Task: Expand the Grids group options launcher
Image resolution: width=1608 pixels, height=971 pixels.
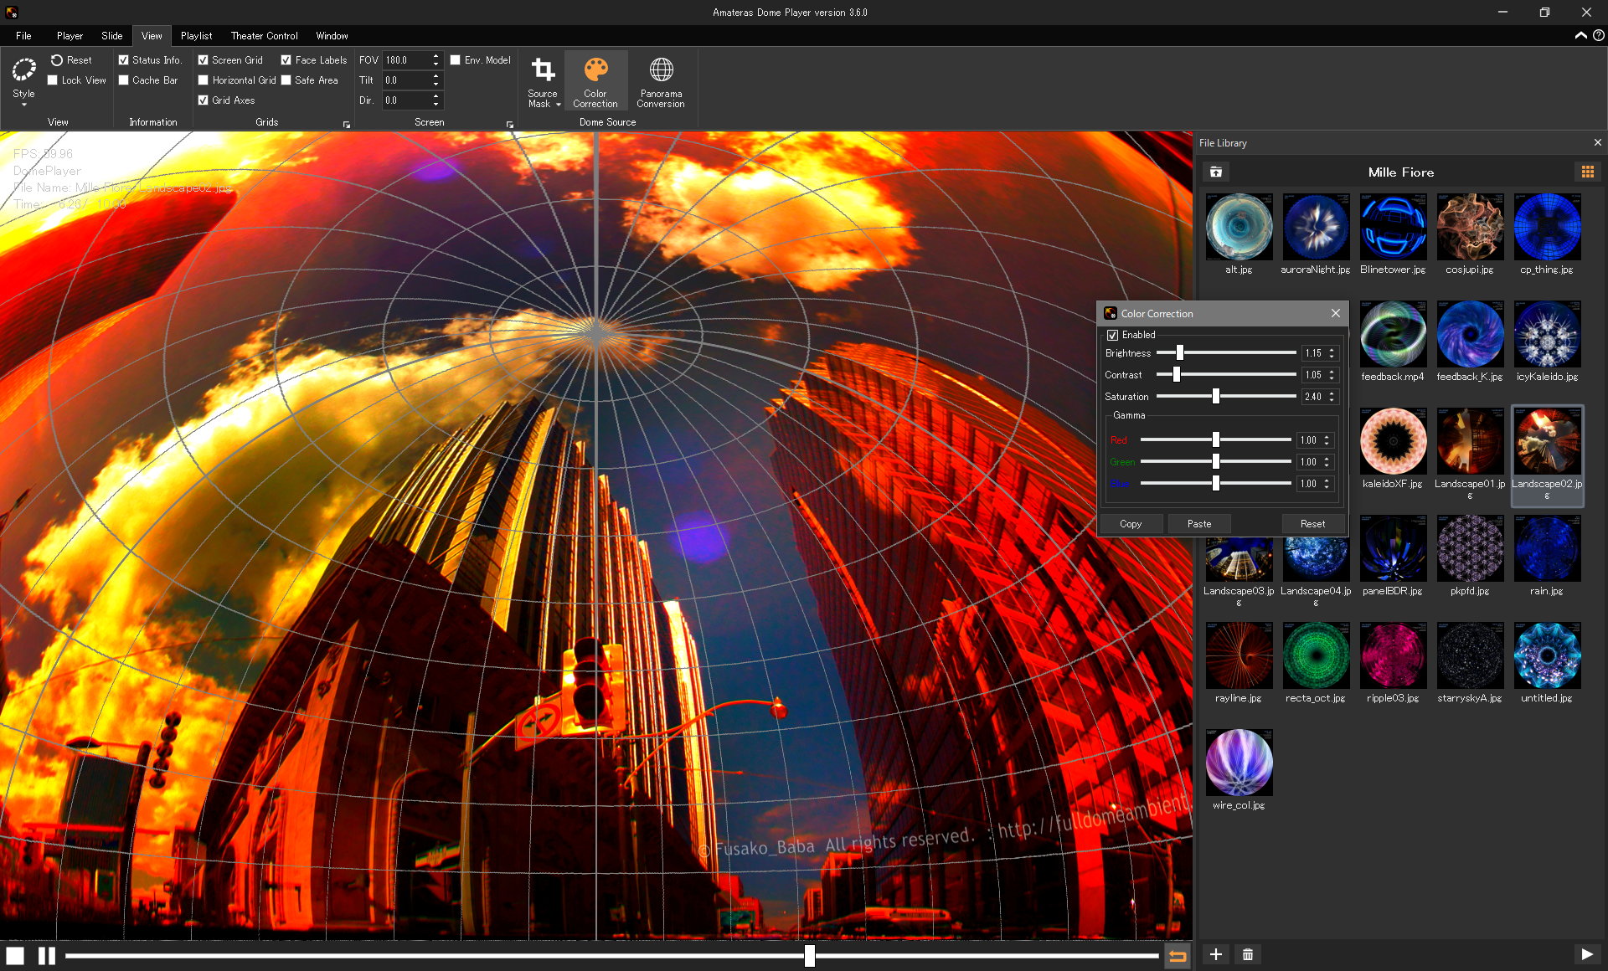Action: click(x=347, y=125)
